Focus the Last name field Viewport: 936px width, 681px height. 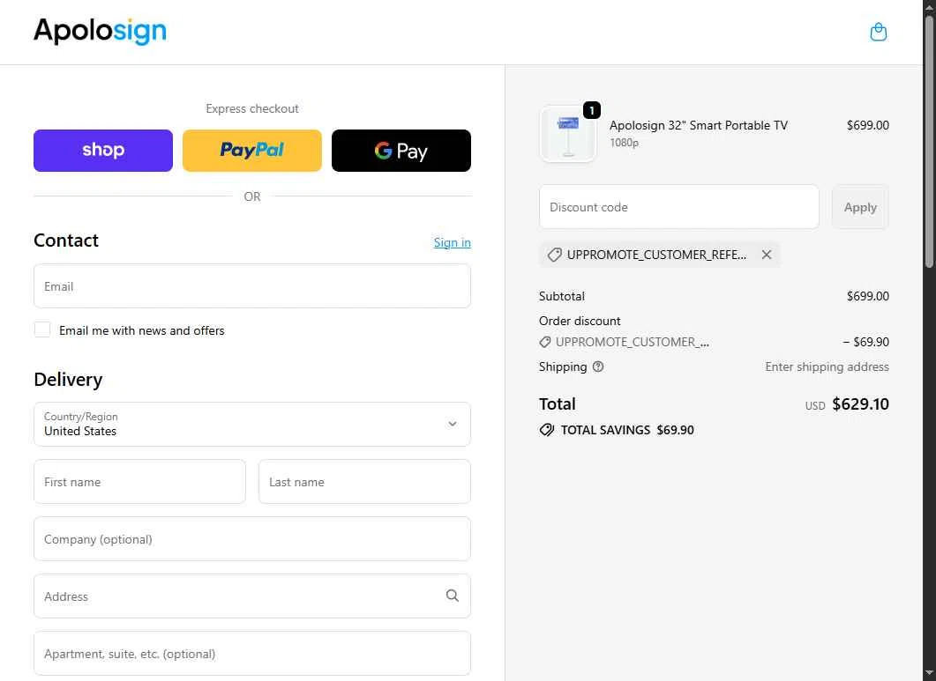point(364,481)
